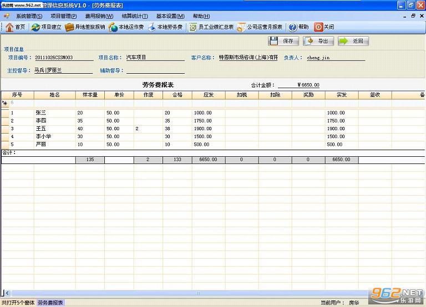Screen dimensions: 426x307
Task: Click the 扣税 column header
Action: 242,95
